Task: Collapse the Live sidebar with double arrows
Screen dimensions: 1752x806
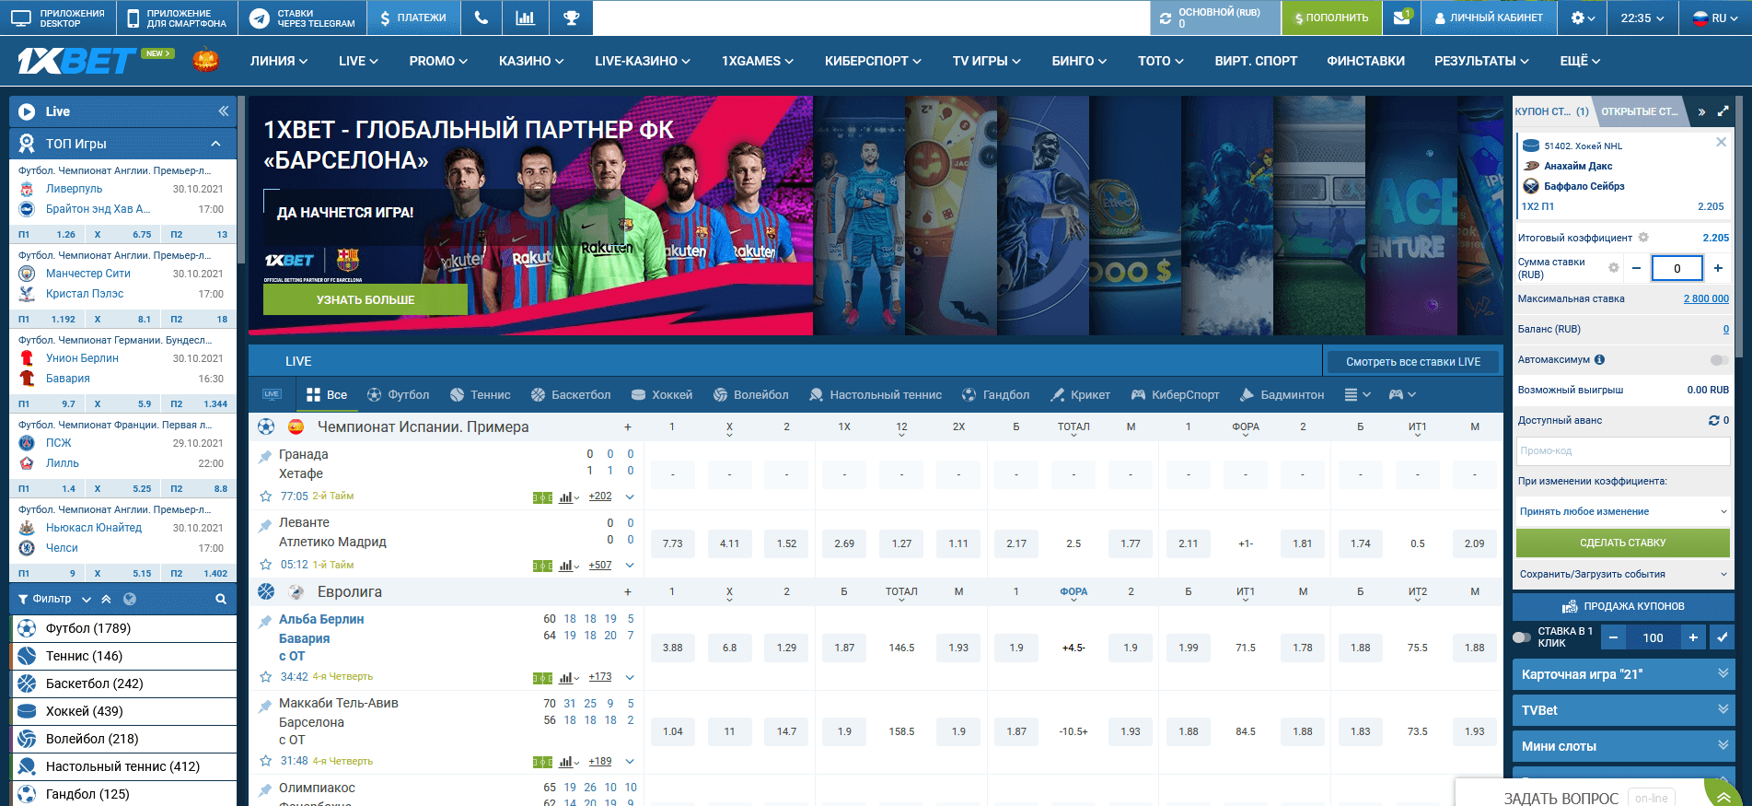Action: click(x=223, y=111)
